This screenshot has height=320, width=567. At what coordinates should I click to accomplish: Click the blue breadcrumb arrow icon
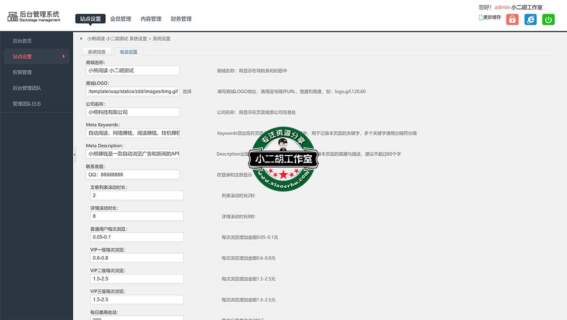(82, 38)
